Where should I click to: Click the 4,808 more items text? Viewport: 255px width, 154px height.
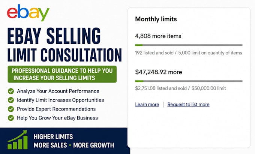(x=158, y=36)
